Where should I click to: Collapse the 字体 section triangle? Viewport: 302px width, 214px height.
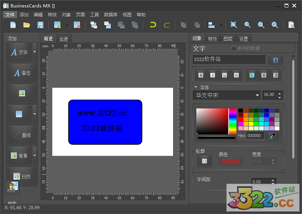(x=196, y=87)
